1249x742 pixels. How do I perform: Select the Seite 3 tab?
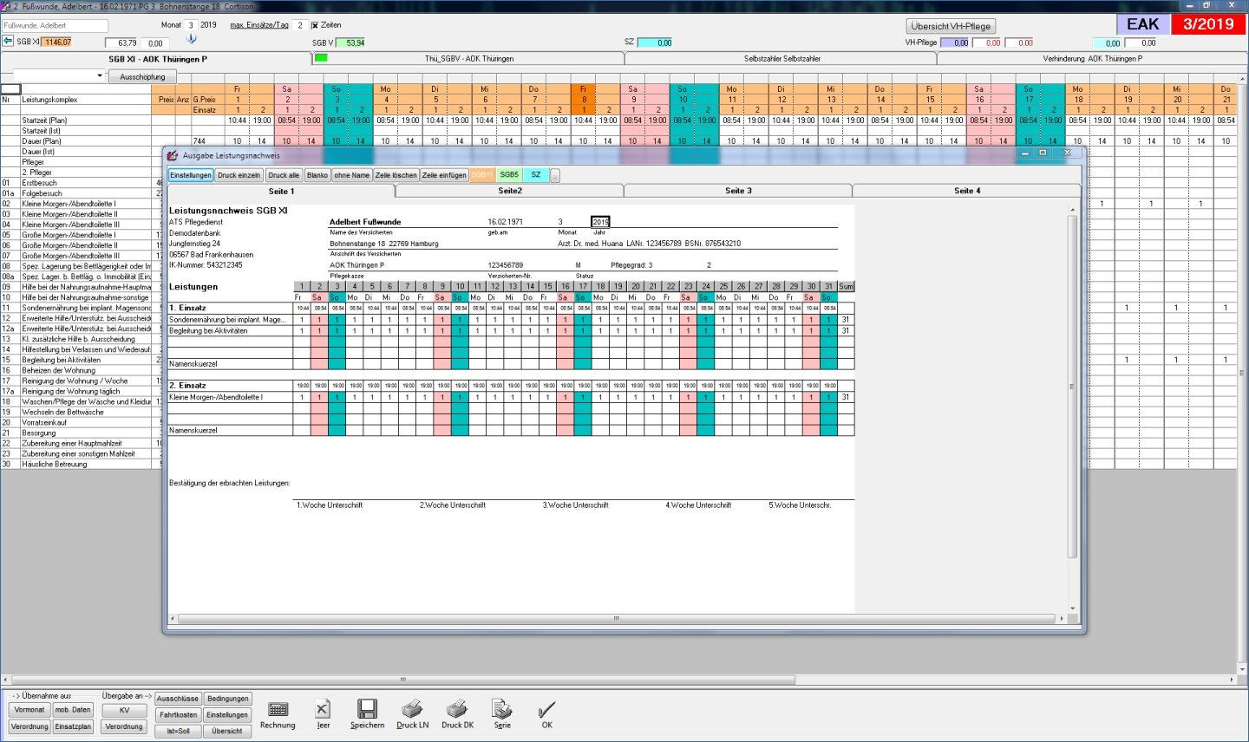point(738,191)
